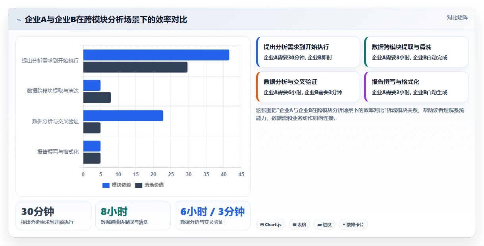
Task: Click the x-axis tick value 20
Action: 153,174
